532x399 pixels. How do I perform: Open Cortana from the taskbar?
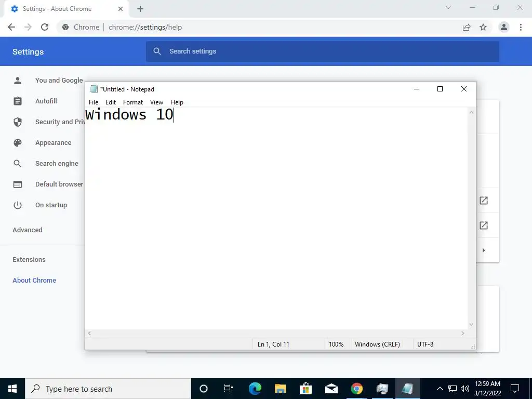click(x=204, y=389)
